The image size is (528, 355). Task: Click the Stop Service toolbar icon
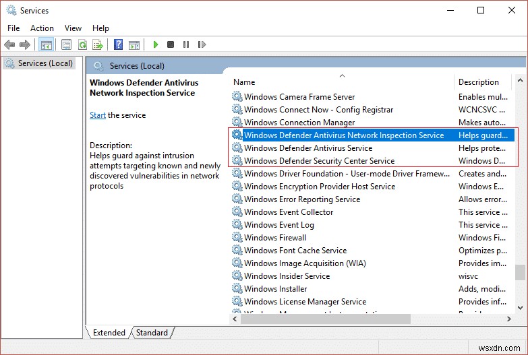coord(171,44)
